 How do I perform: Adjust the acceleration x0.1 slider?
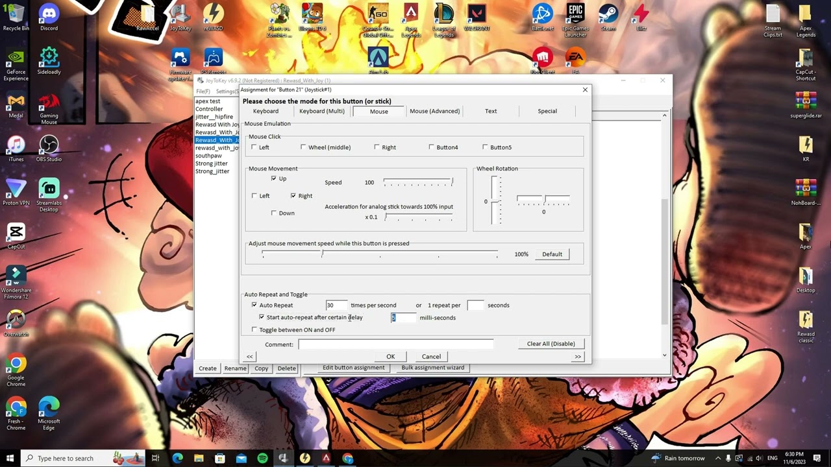click(418, 217)
